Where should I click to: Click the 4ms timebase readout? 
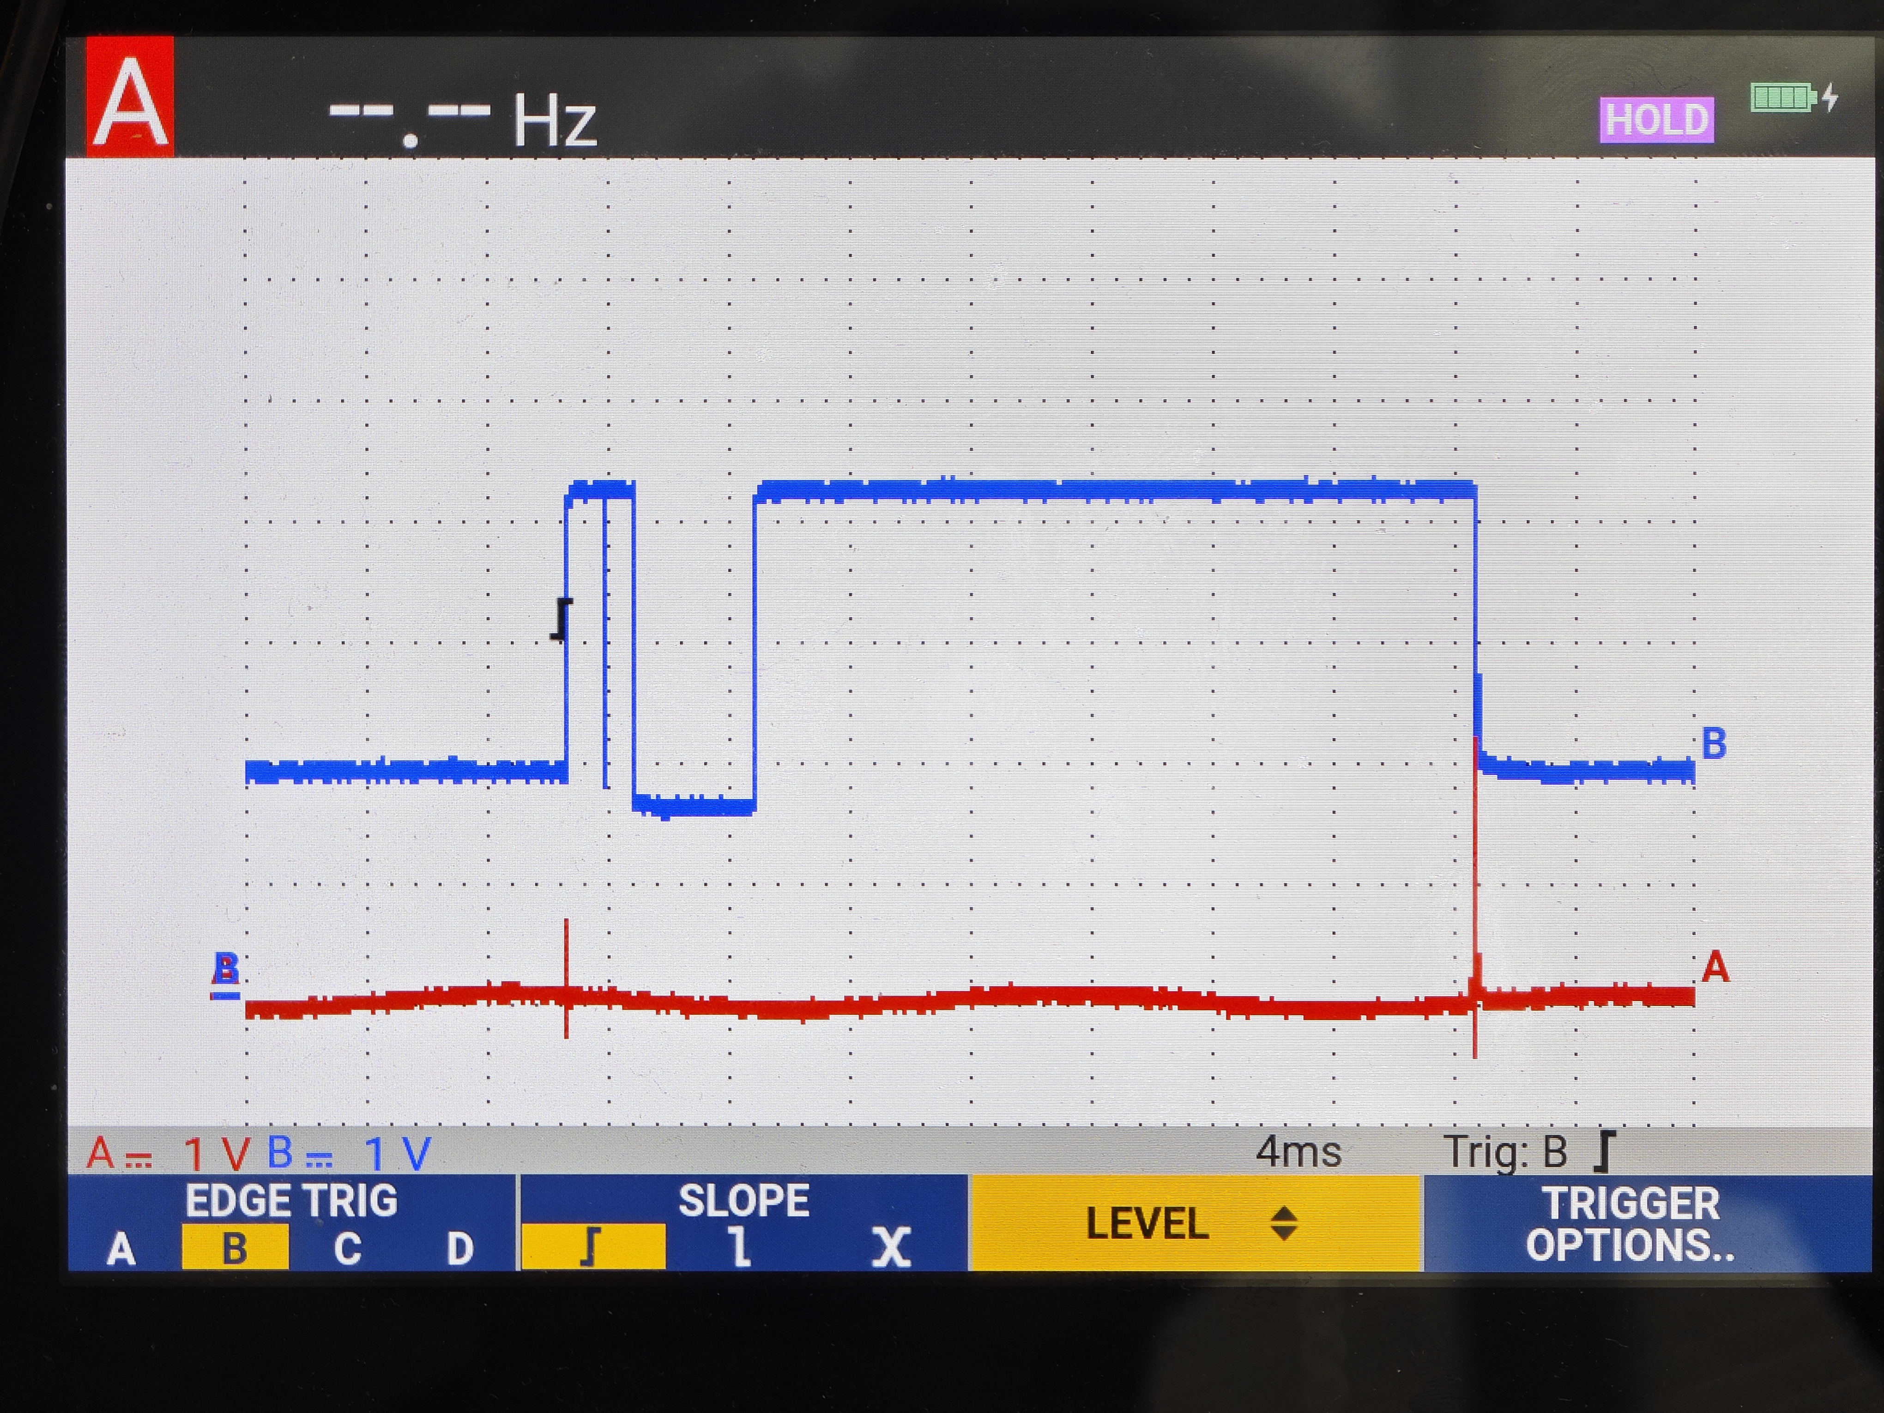coord(1298,1153)
